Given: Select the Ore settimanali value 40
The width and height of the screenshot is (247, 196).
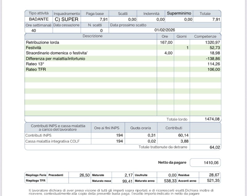Looking at the screenshot, I should tap(34, 31).
